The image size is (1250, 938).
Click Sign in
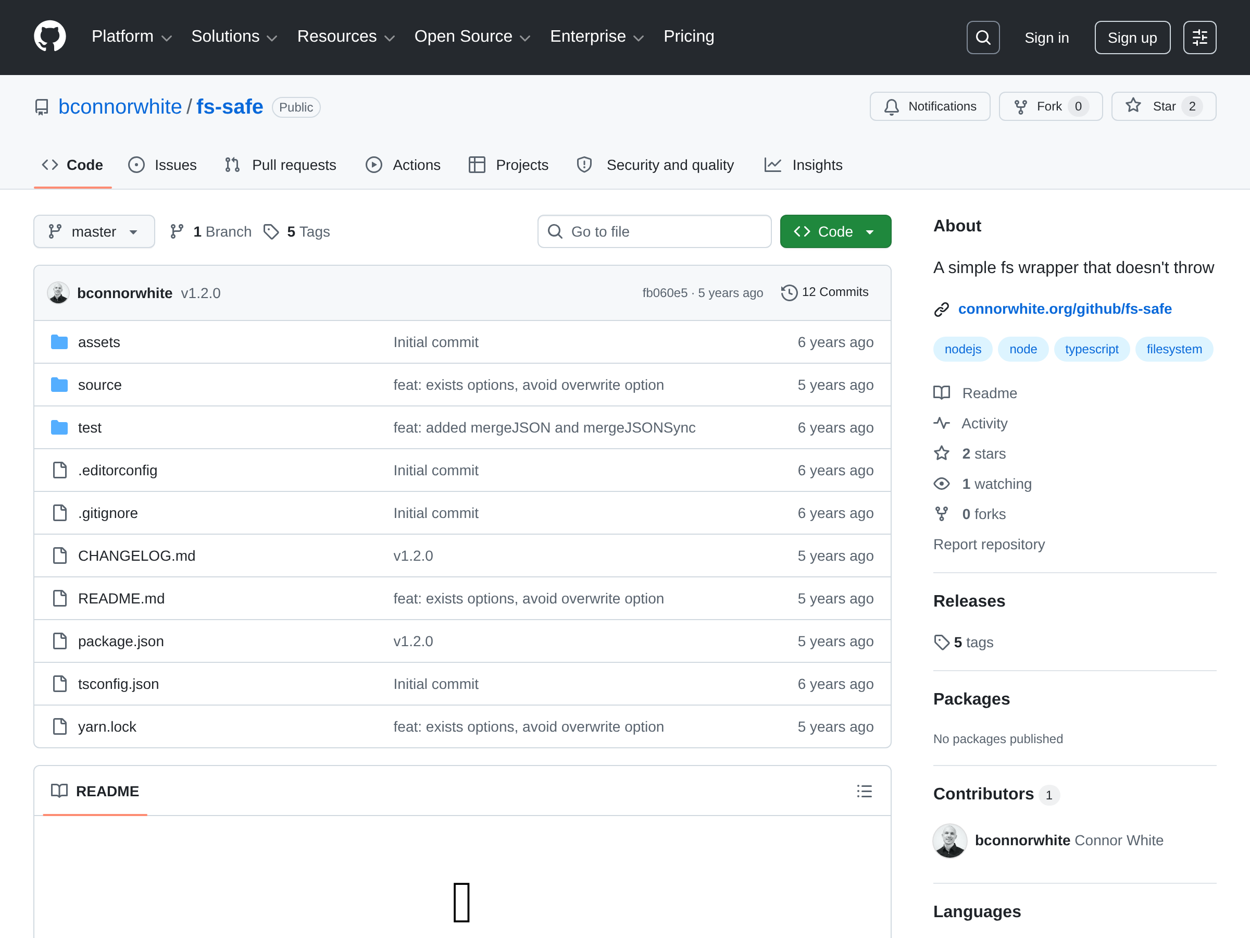[1046, 38]
